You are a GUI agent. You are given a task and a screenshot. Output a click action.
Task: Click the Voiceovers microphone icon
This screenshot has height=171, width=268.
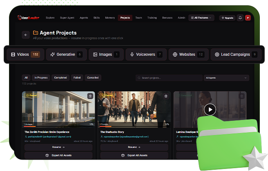tap(132, 54)
